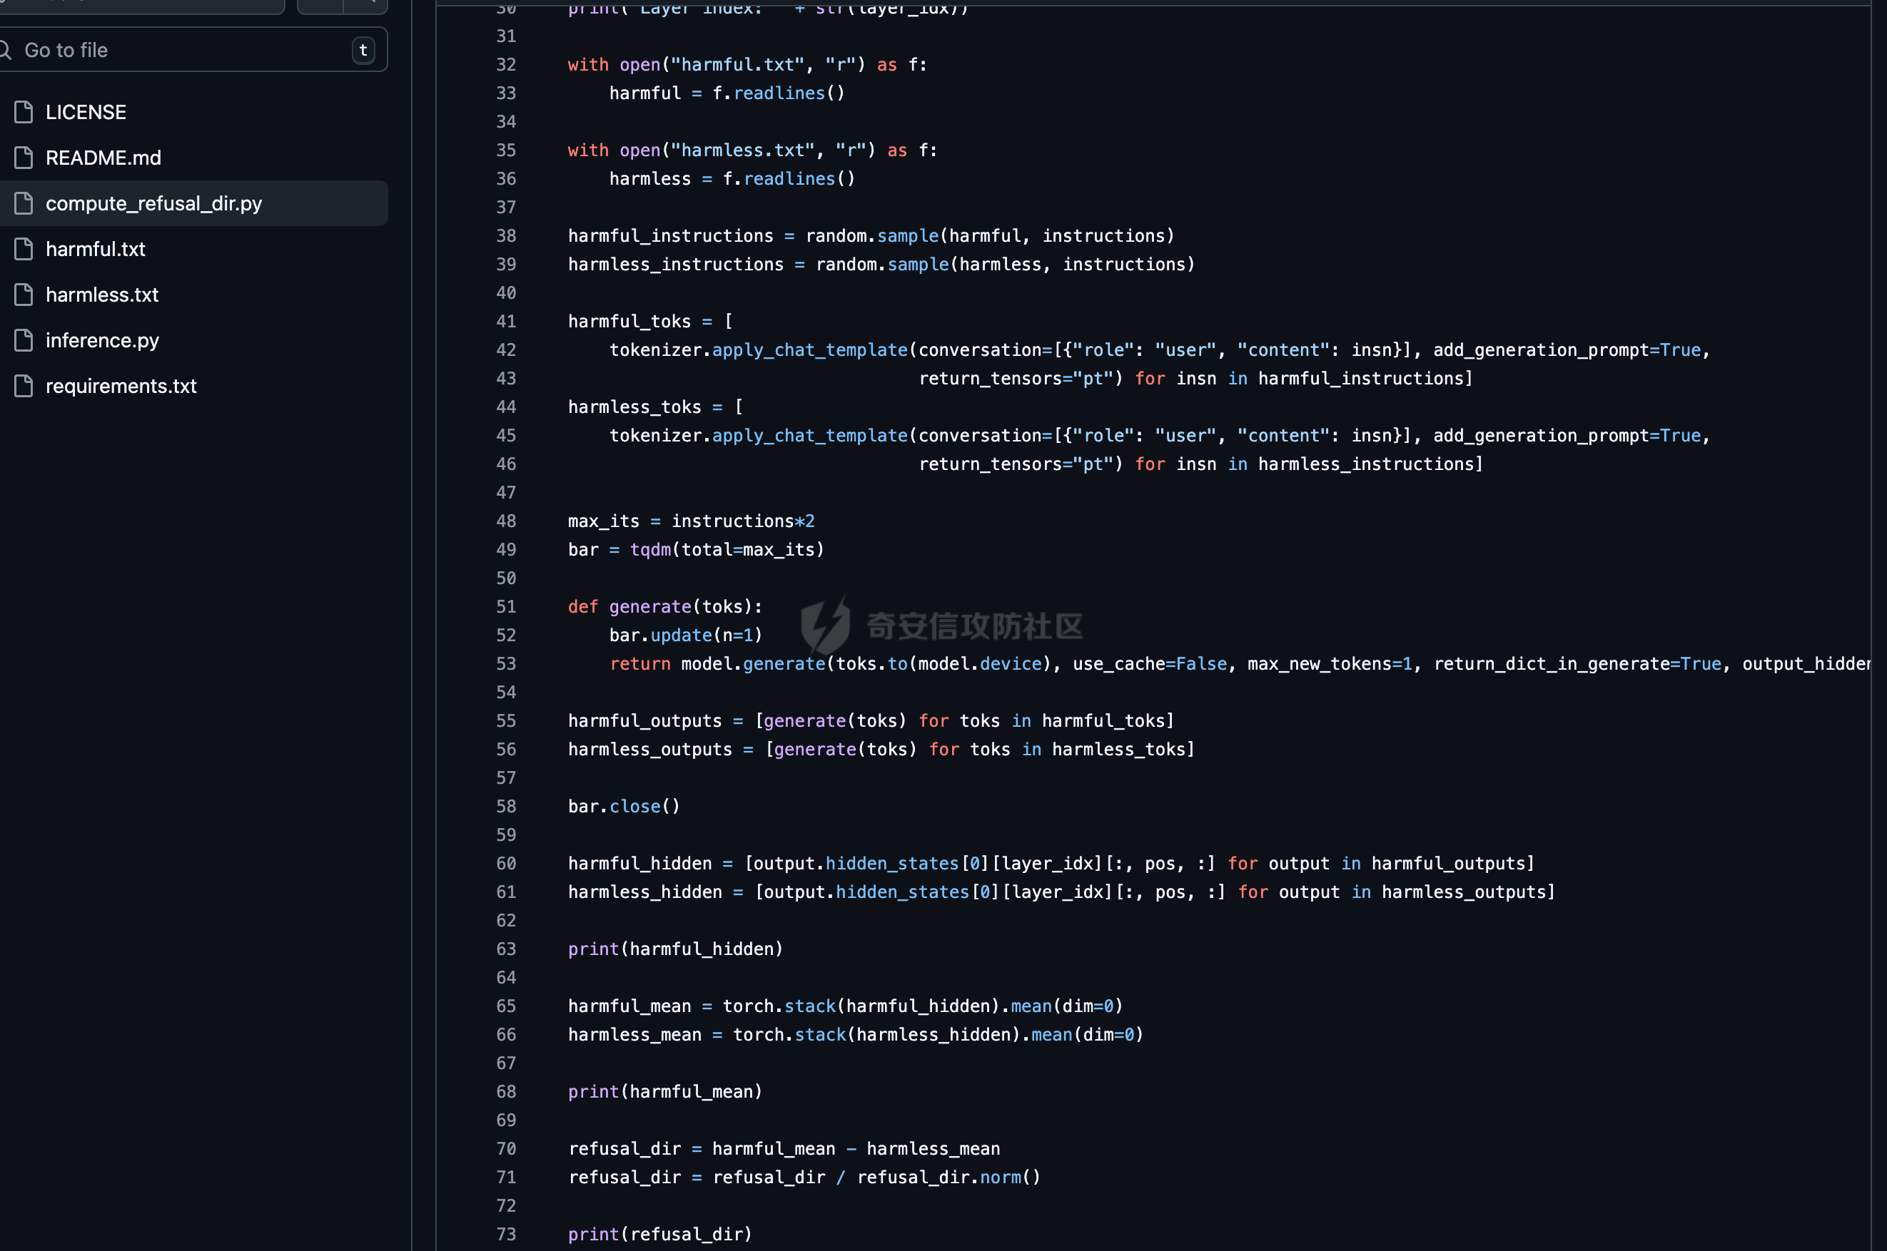The height and width of the screenshot is (1251, 1887).
Task: Click line number 32 in gutter
Action: 506,65
